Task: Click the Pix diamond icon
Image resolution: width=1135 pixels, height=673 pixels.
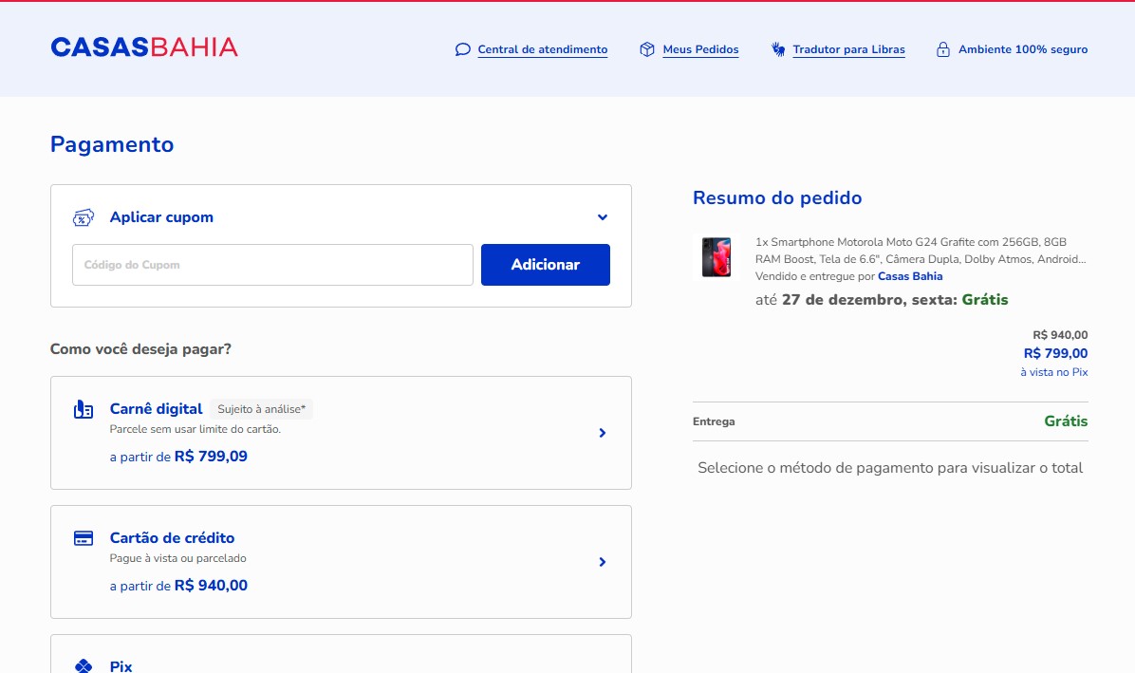Action: (x=84, y=665)
